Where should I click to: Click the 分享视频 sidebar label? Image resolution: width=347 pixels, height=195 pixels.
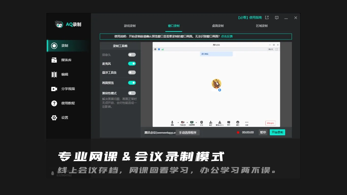tap(68, 89)
